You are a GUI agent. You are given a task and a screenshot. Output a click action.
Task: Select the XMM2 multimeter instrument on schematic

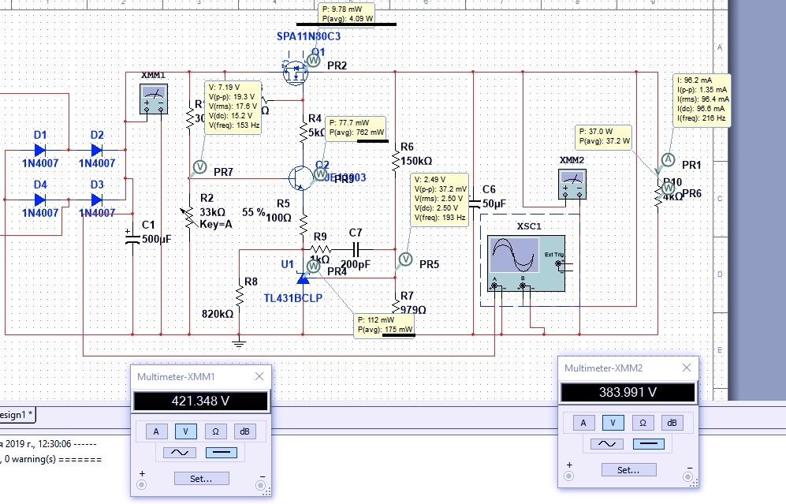coord(572,185)
